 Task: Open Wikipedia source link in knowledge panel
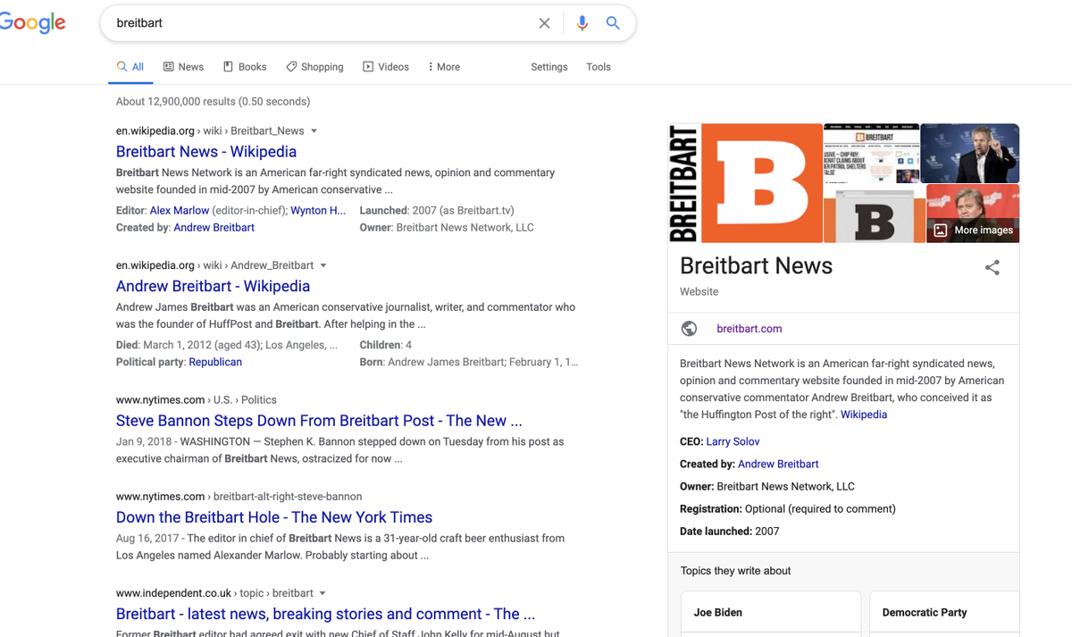click(x=864, y=415)
